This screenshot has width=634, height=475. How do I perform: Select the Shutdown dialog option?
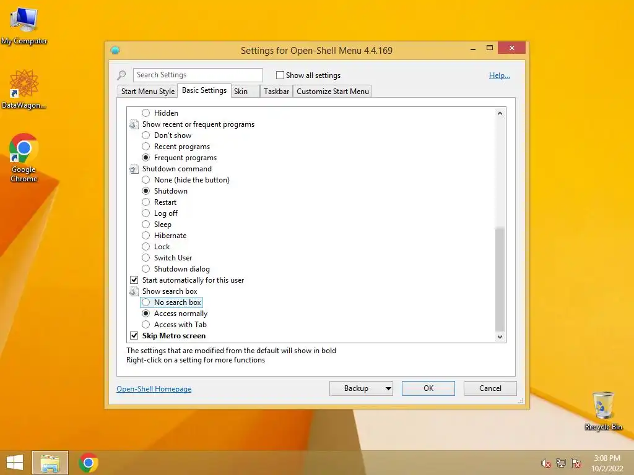point(145,269)
